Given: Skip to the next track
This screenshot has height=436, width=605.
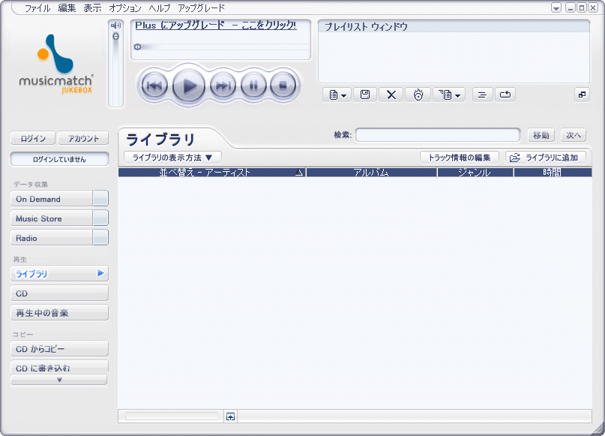Looking at the screenshot, I should (x=223, y=86).
